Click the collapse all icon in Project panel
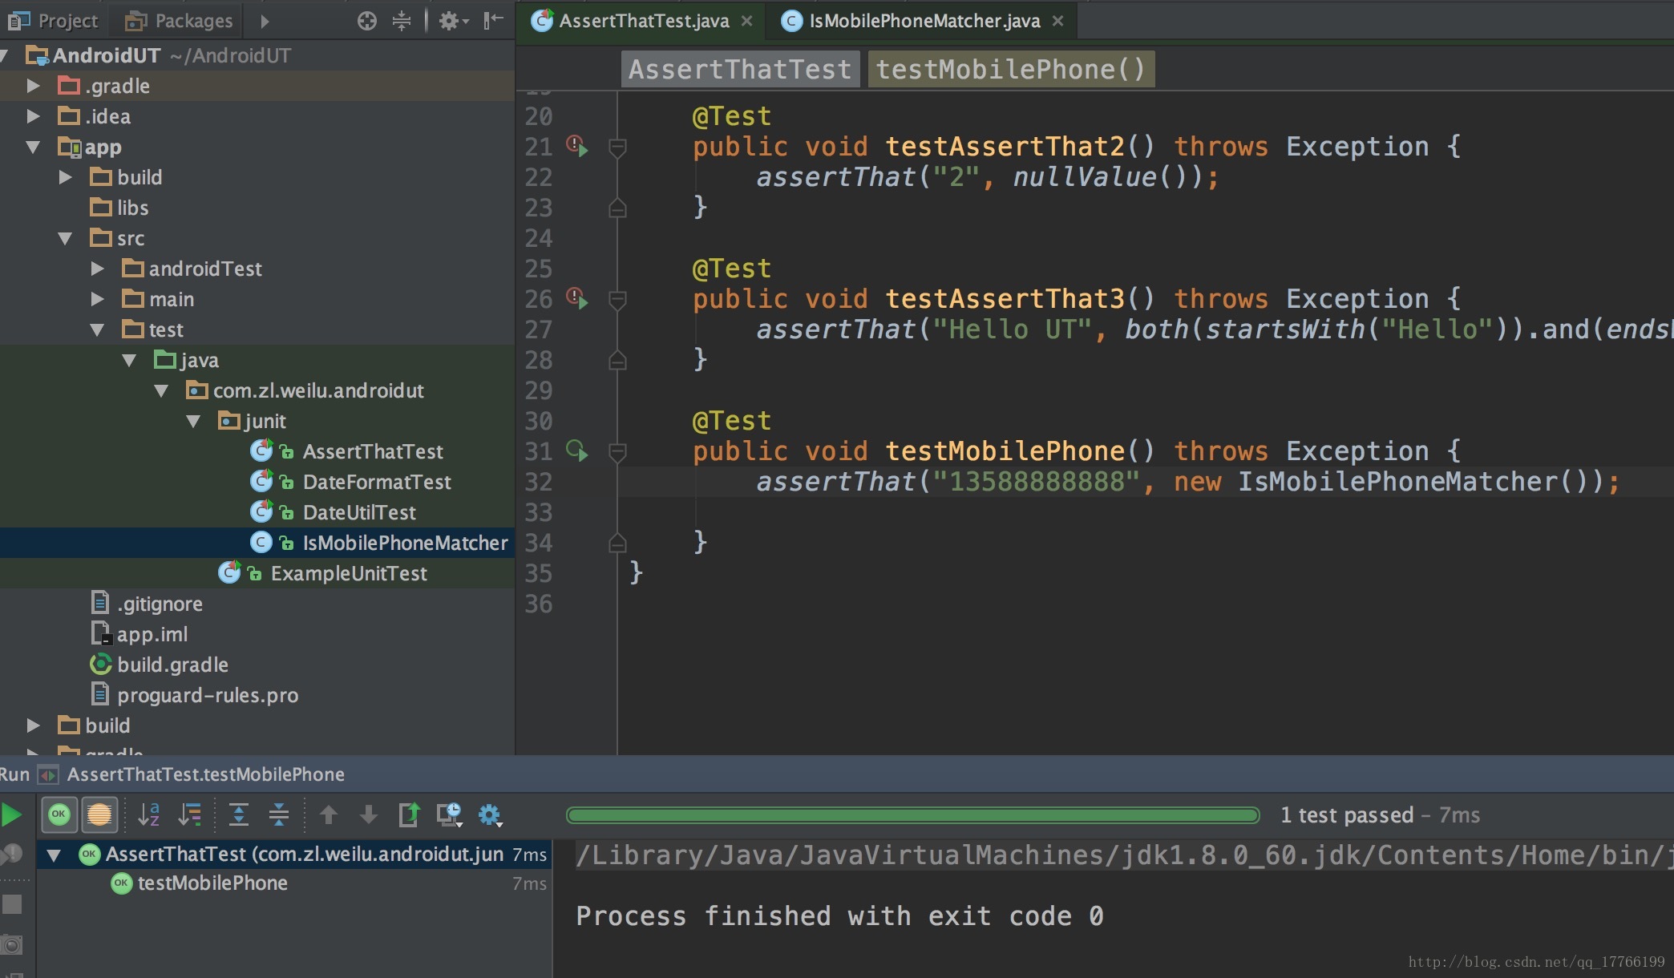The height and width of the screenshot is (978, 1674). pos(402,21)
